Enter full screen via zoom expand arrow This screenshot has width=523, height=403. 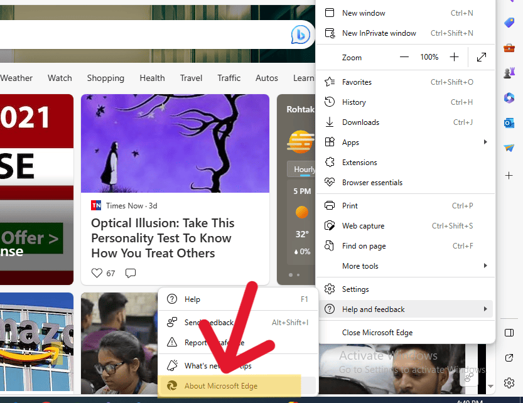pyautogui.click(x=482, y=57)
